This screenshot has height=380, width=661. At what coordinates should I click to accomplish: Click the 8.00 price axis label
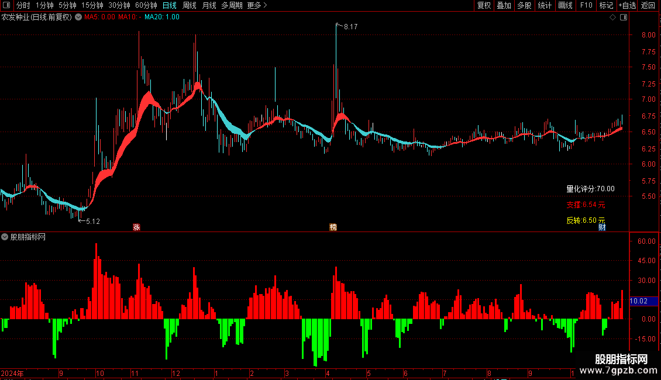pyautogui.click(x=648, y=35)
